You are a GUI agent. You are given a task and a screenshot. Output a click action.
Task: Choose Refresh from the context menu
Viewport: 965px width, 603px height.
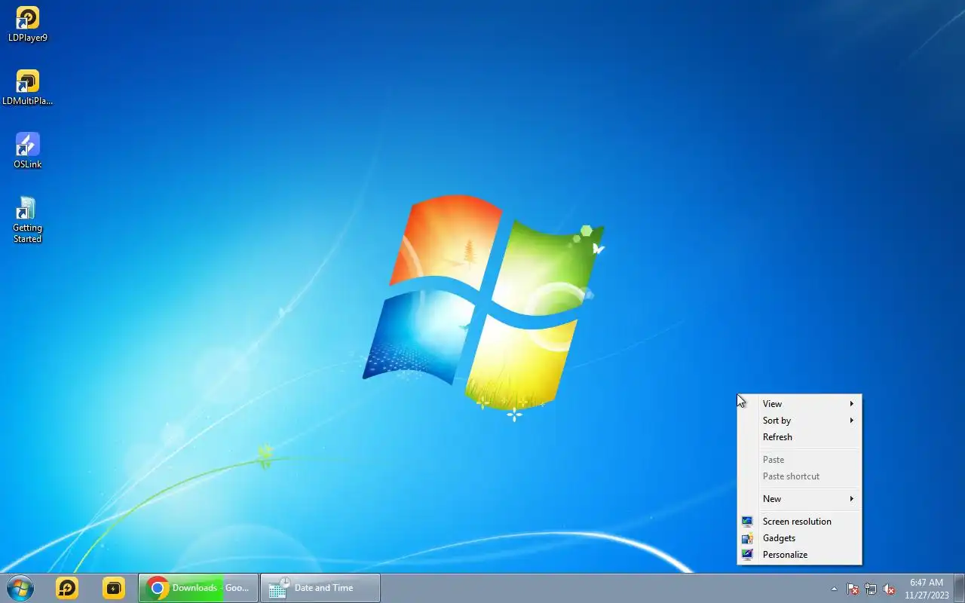pyautogui.click(x=799, y=437)
